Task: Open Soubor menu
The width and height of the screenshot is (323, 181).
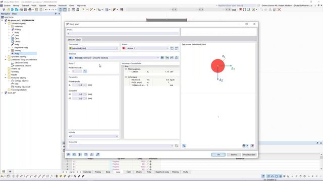Action: point(7,6)
